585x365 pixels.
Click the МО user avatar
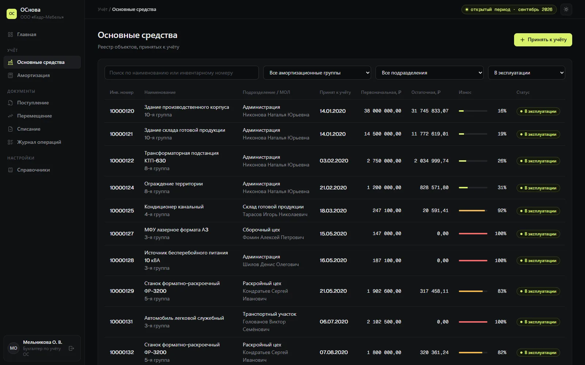(14, 348)
